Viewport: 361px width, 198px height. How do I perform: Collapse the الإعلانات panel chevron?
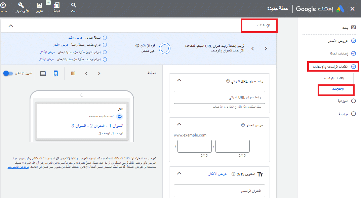tap(11, 26)
